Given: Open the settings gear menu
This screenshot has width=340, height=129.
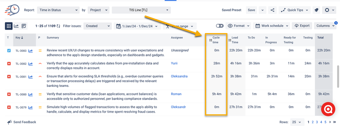Looking at the screenshot, I should coord(329,10).
